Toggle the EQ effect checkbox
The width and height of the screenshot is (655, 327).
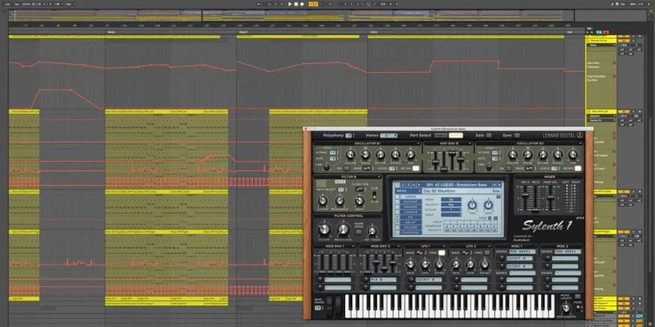coord(397,217)
